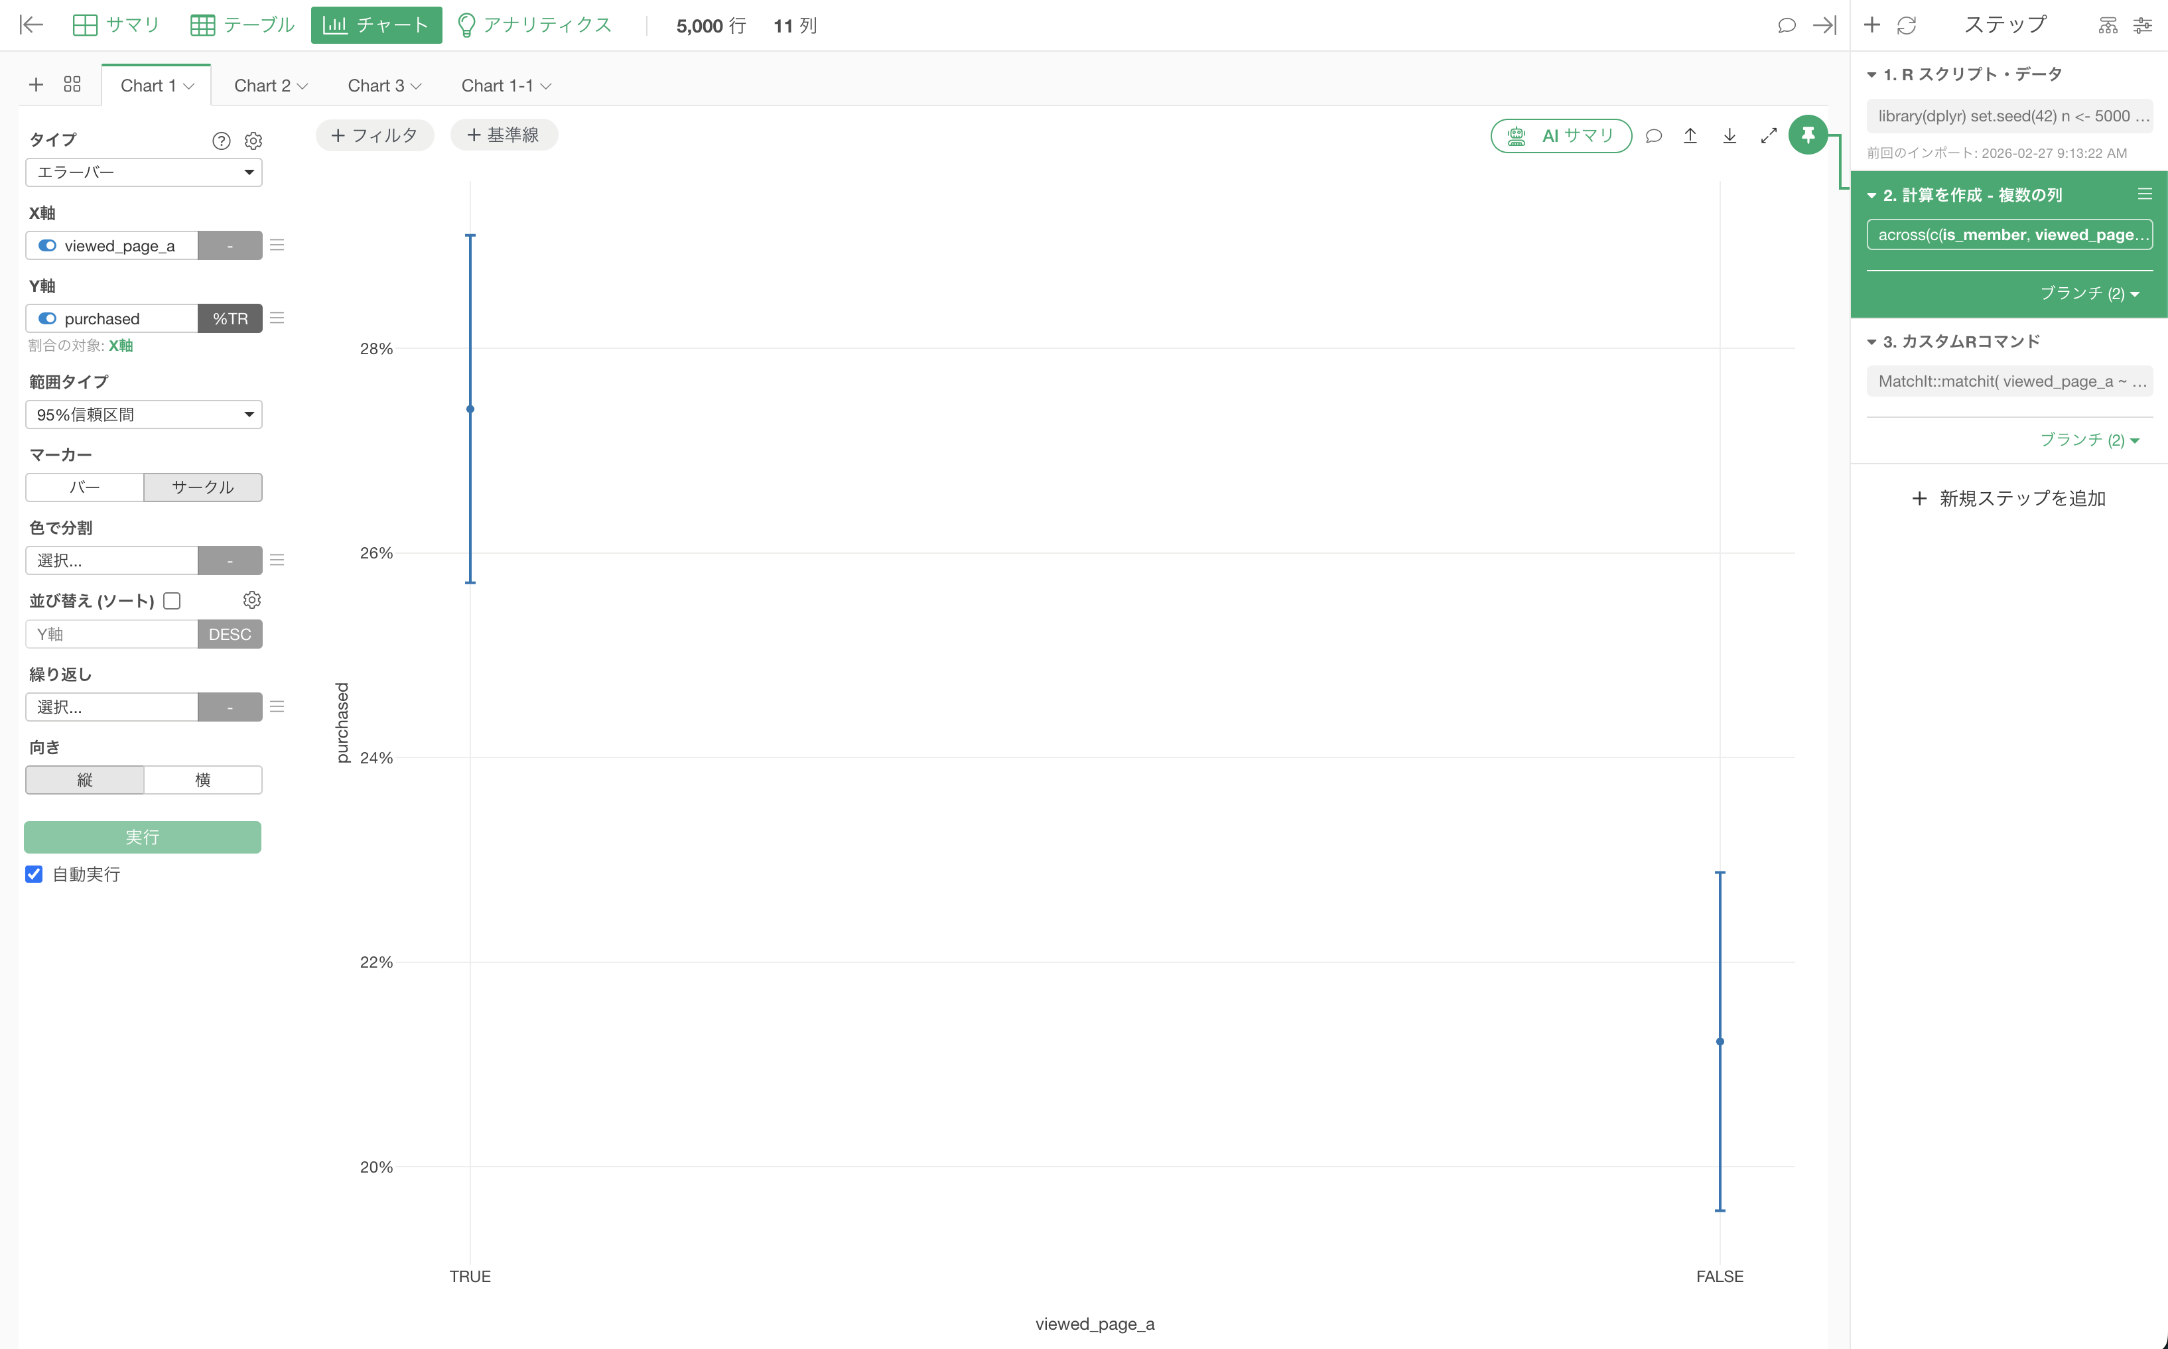This screenshot has width=2168, height=1349.
Task: Toggle the 自動実行 checkbox
Action: click(34, 874)
